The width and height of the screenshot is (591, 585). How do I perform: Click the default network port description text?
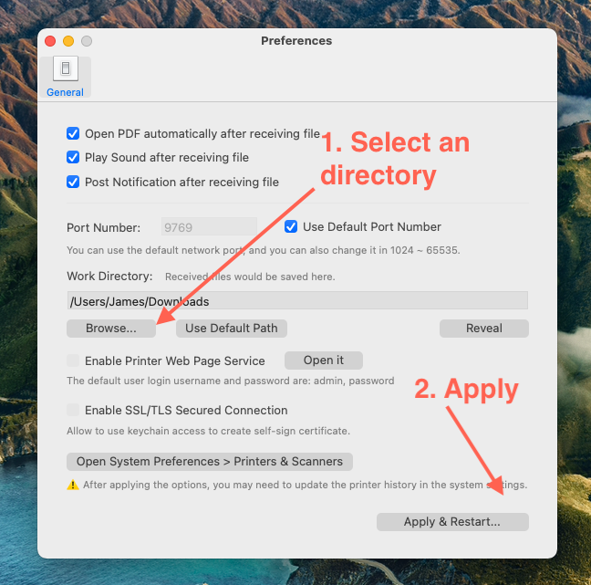tap(264, 250)
